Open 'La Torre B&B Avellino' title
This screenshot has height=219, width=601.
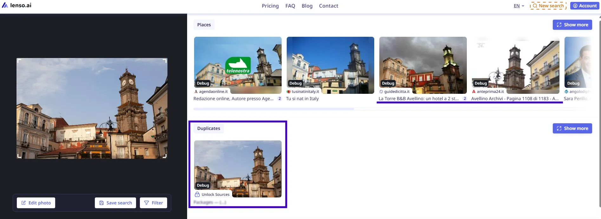(x=419, y=99)
